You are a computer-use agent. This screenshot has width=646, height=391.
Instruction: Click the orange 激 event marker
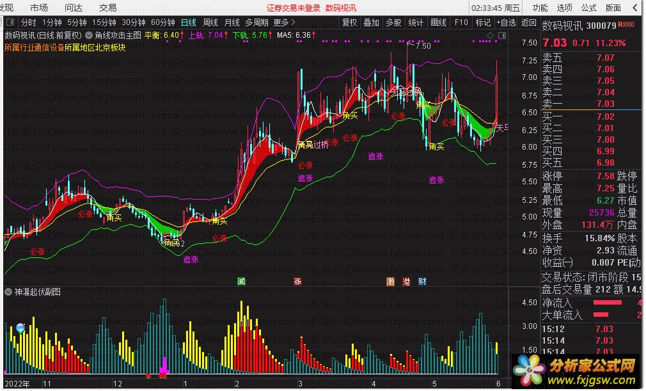click(390, 282)
